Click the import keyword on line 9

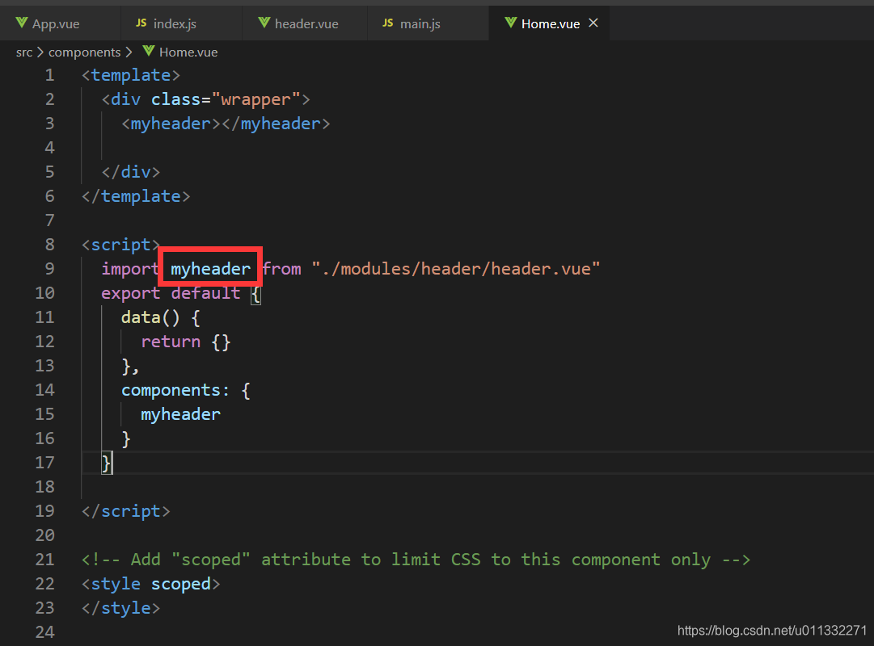[130, 269]
